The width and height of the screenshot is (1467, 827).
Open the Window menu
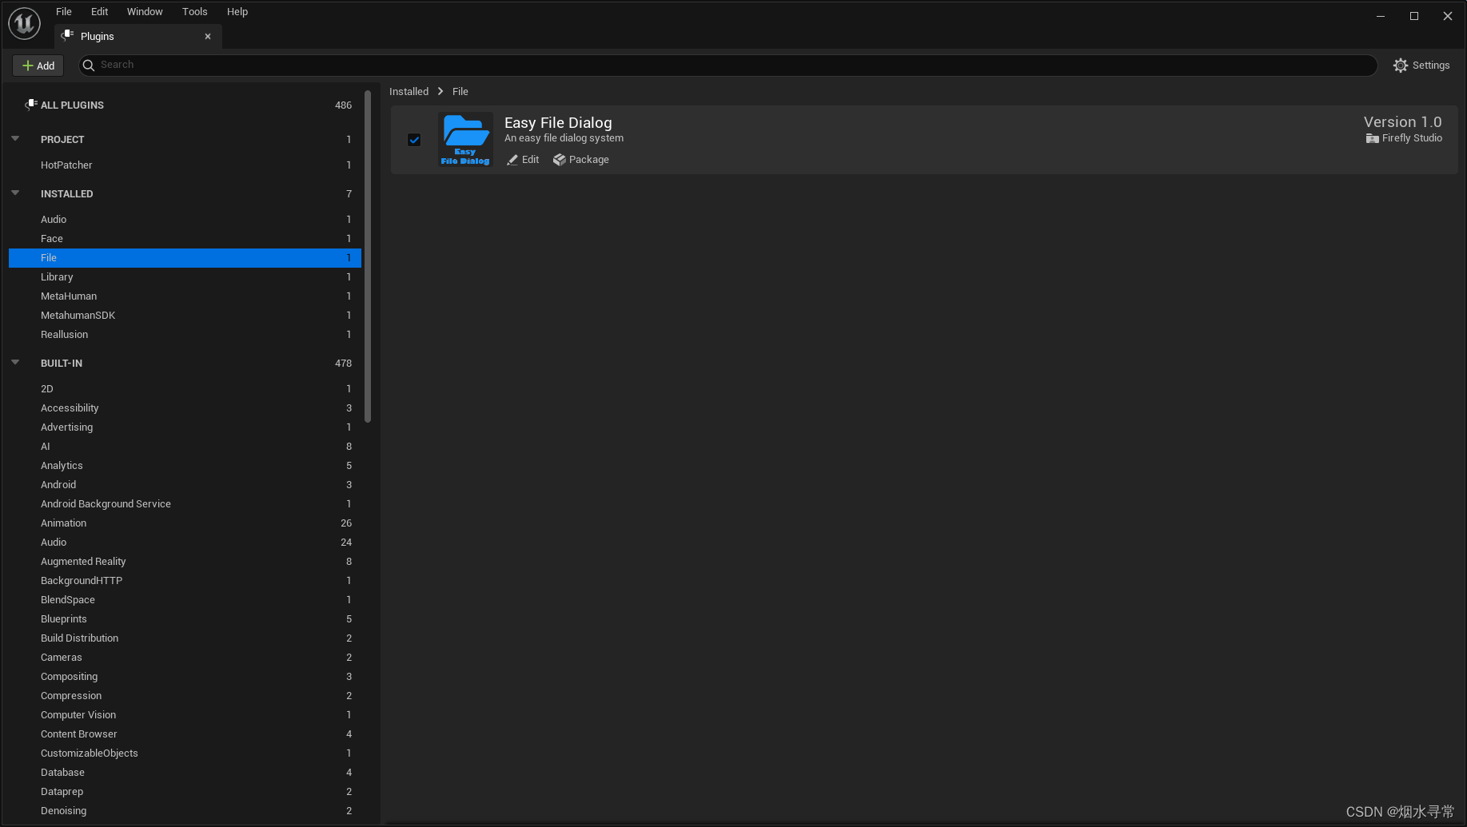coord(145,11)
